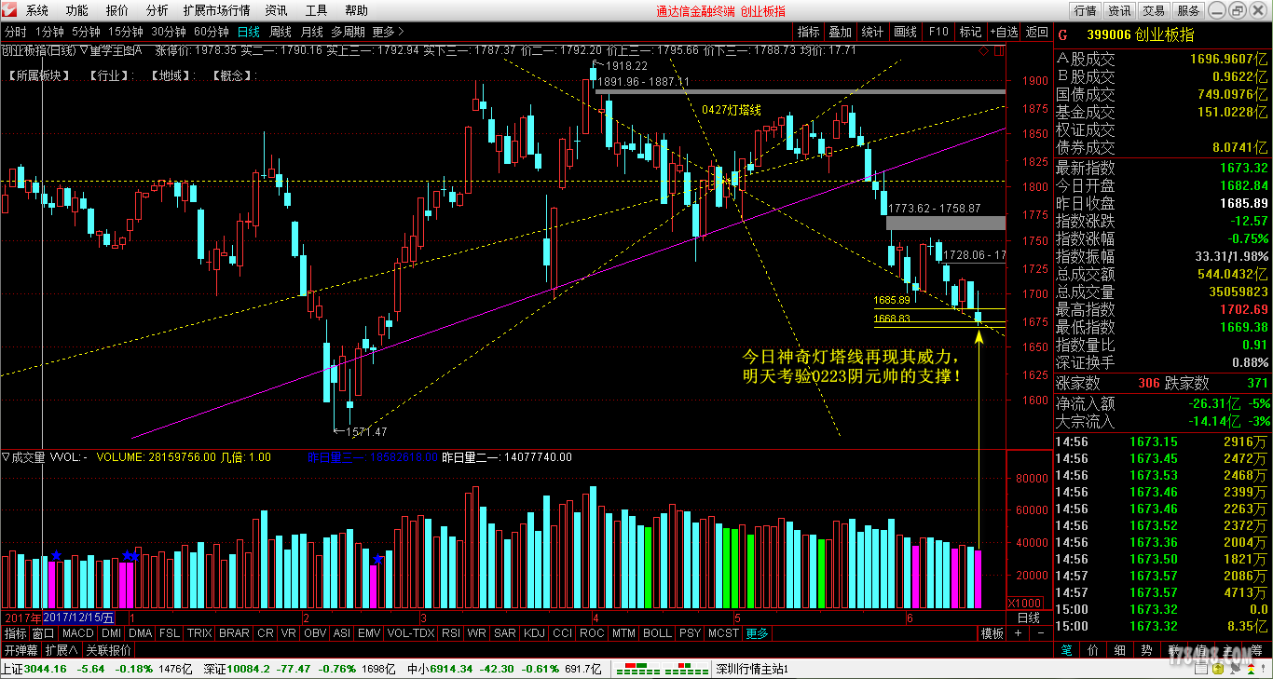Viewport: 1273px width, 679px height.
Task: Select the VOL-TDX indicator tab
Action: (410, 633)
